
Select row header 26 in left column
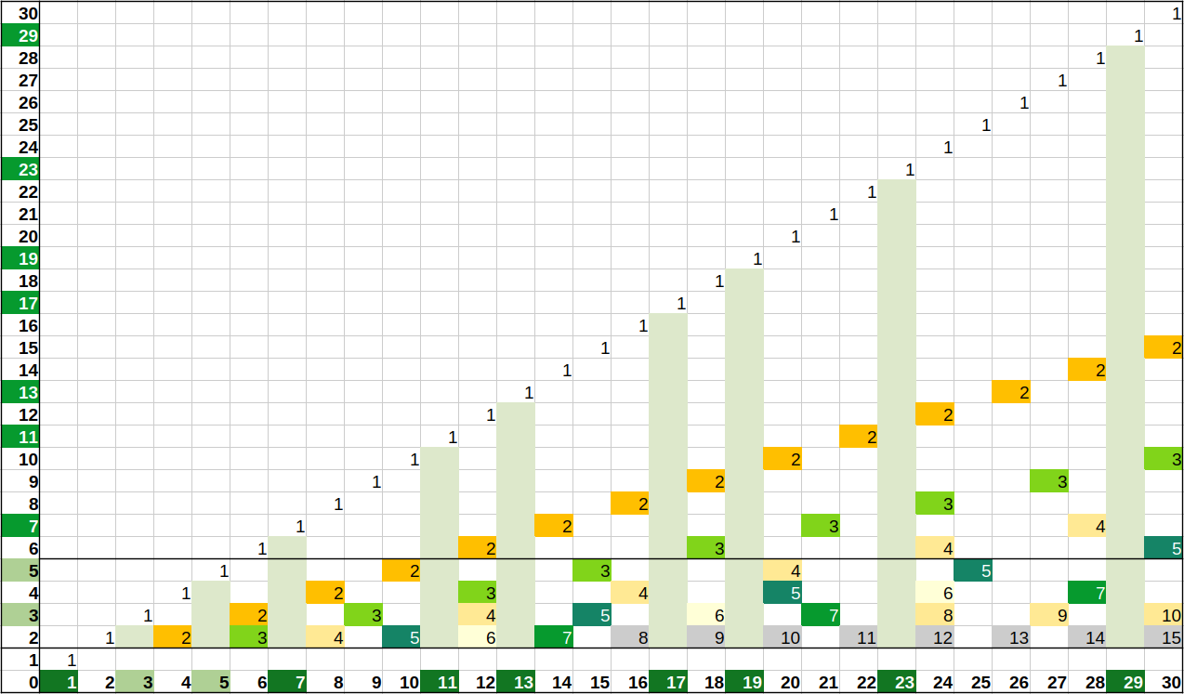click(20, 102)
